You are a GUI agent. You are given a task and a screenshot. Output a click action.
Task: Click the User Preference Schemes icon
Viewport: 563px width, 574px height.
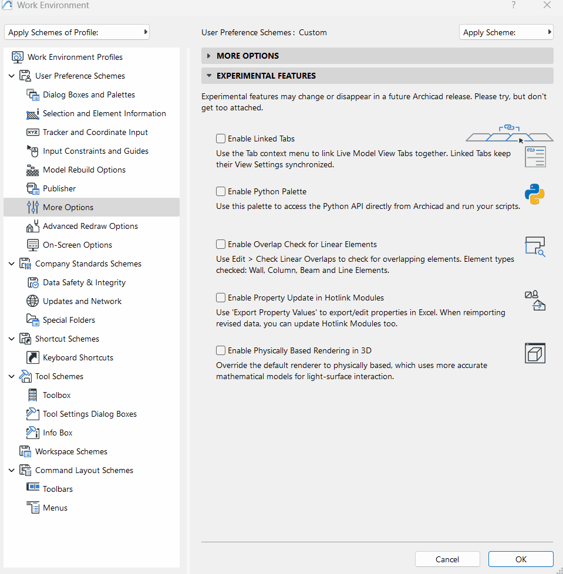tap(25, 76)
